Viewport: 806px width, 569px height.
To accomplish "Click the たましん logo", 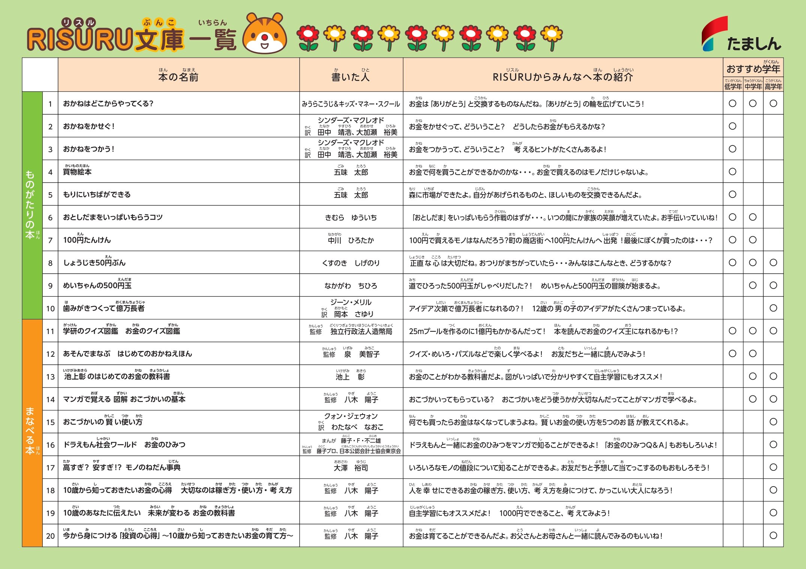I will pyautogui.click(x=741, y=34).
